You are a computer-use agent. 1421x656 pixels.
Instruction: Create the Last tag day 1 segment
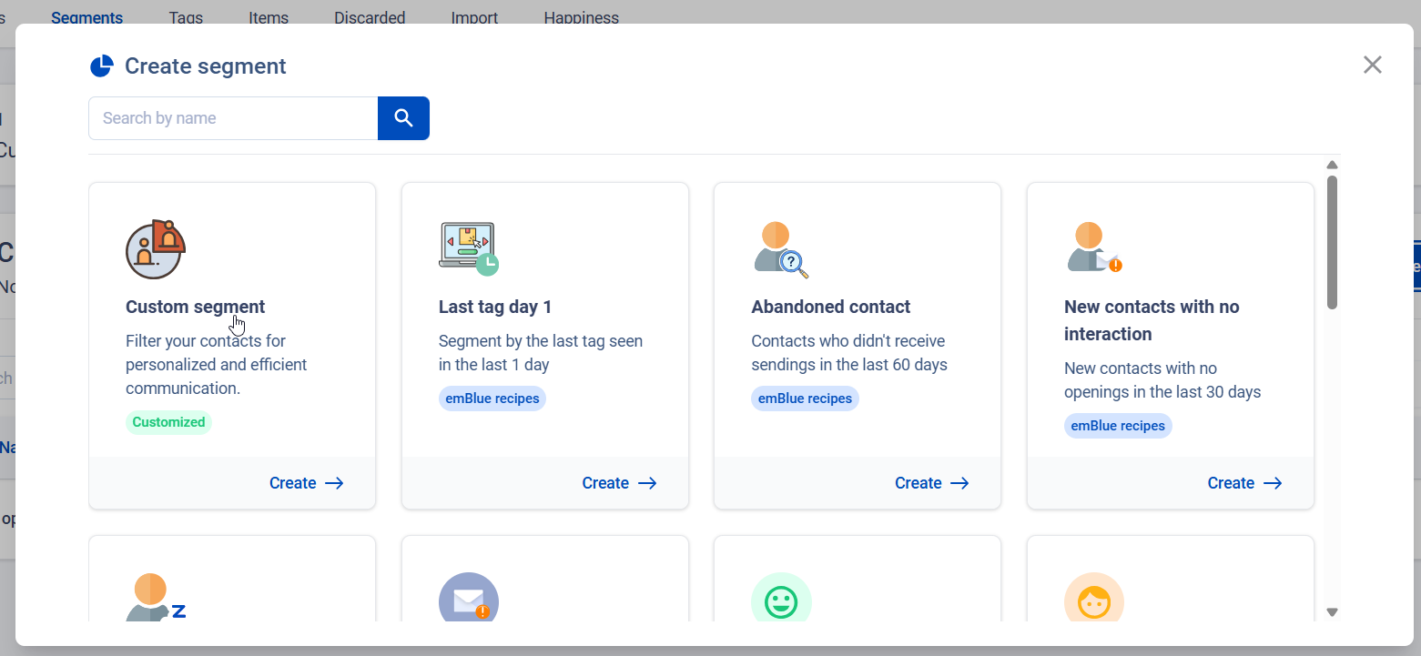click(x=619, y=483)
